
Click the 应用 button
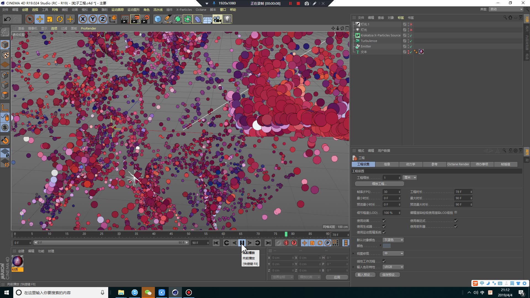tap(337, 277)
